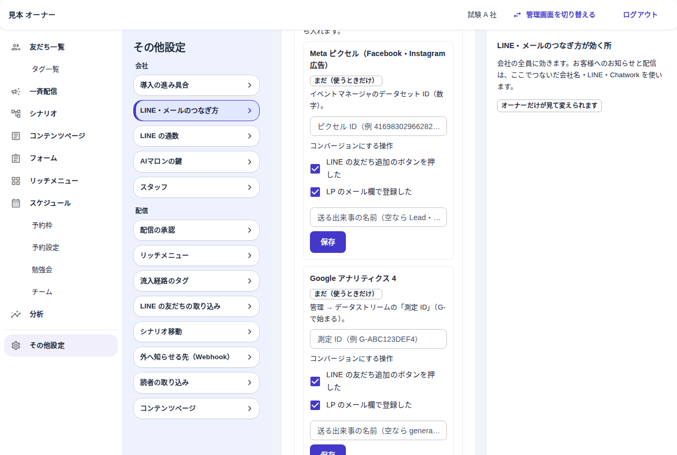The width and height of the screenshot is (677, 455).
Task: Open 外へ知らせる先（Webhook） settings
Action: [196, 357]
